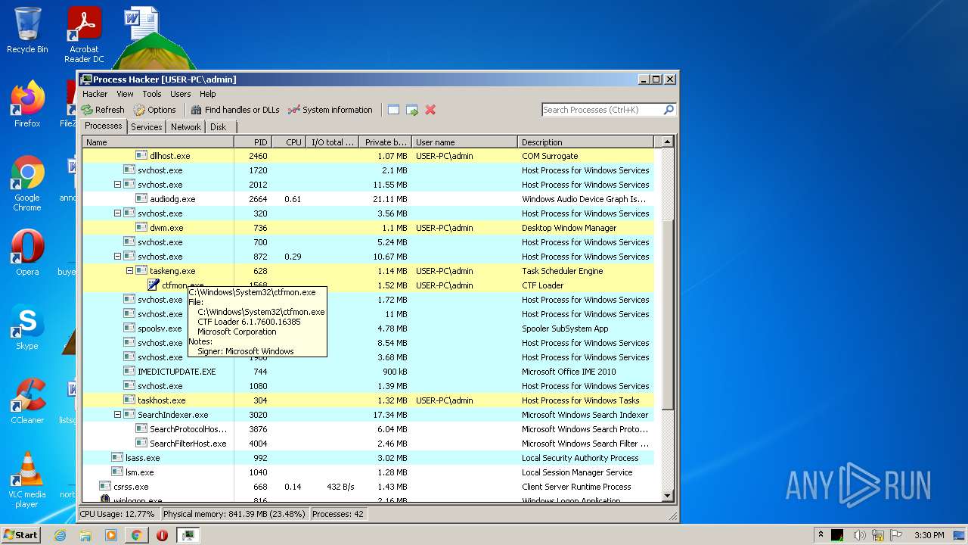Show hidden tray icons arrow
Image resolution: width=968 pixels, height=545 pixels.
(821, 535)
